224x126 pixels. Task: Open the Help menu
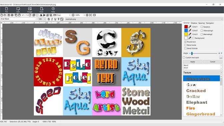tap(53, 10)
